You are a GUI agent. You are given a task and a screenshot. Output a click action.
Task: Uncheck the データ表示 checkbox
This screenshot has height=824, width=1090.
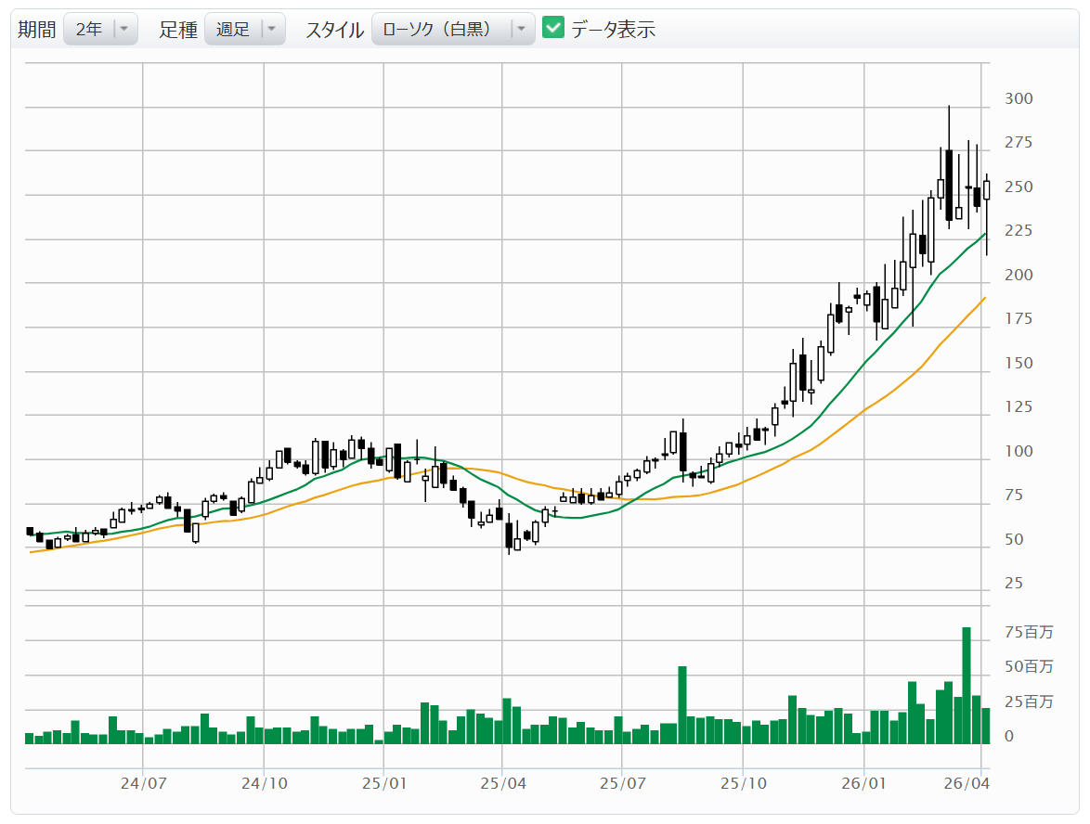[553, 28]
